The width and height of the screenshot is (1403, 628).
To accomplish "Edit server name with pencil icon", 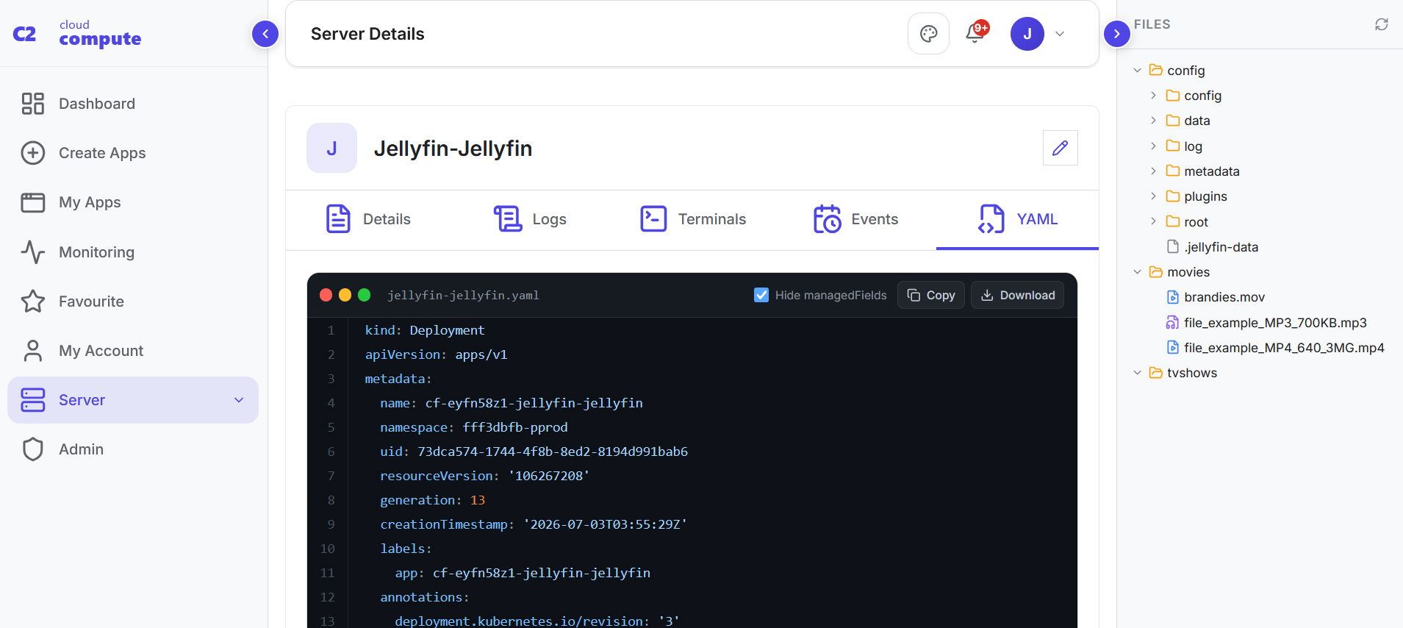I will click(x=1061, y=148).
